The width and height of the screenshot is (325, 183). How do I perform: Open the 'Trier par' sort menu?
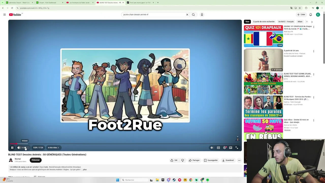(39, 177)
